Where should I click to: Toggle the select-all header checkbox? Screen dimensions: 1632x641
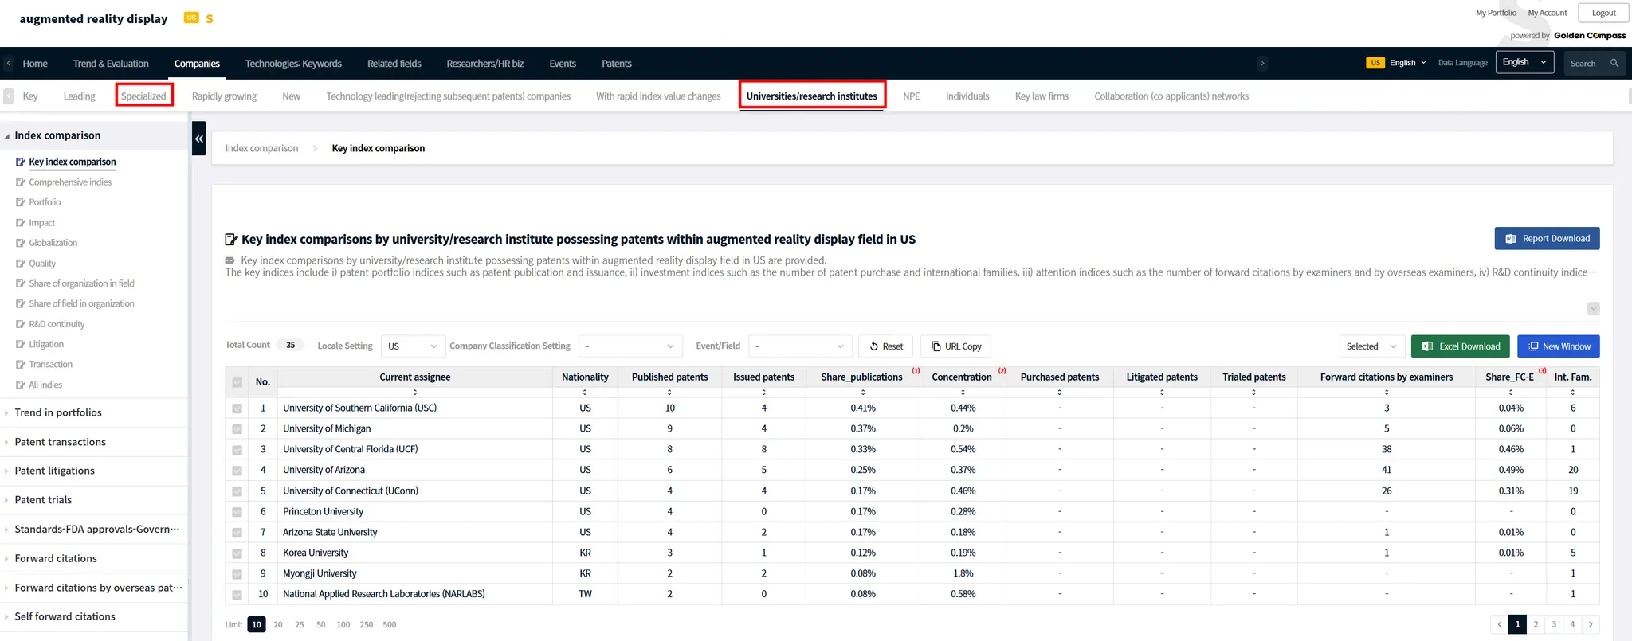pyautogui.click(x=237, y=382)
